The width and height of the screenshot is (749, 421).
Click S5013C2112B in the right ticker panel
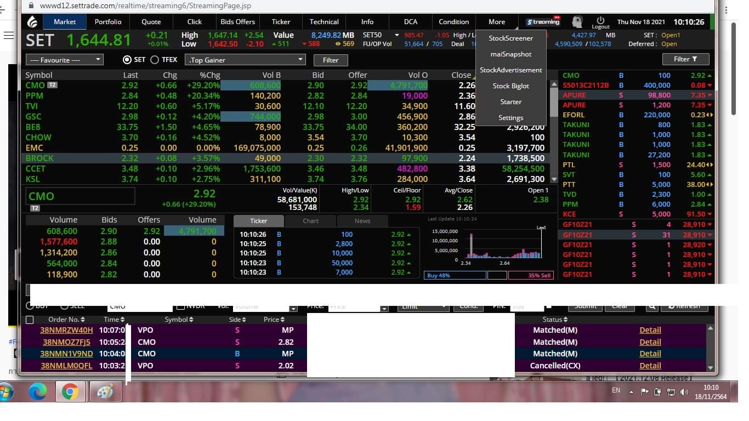coord(586,86)
